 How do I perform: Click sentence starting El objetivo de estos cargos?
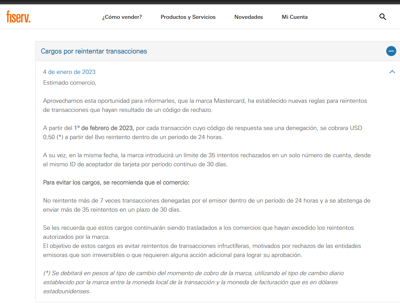[x=202, y=251]
